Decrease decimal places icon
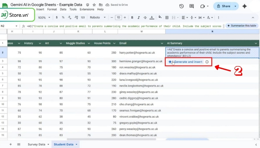The image size is (260, 148). [x=70, y=17]
